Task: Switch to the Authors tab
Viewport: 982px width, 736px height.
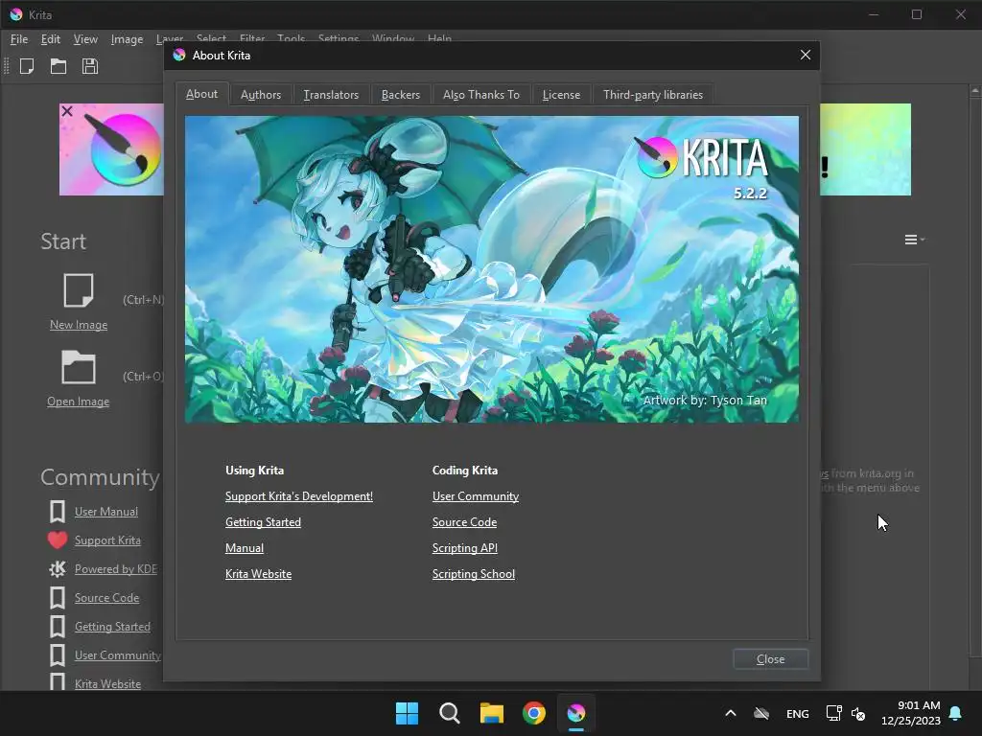Action: (x=261, y=95)
